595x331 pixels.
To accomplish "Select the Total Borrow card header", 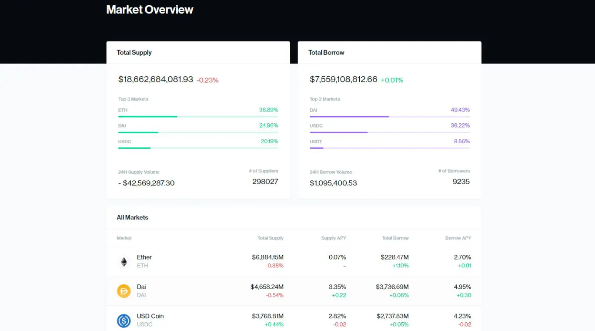I will click(x=390, y=52).
